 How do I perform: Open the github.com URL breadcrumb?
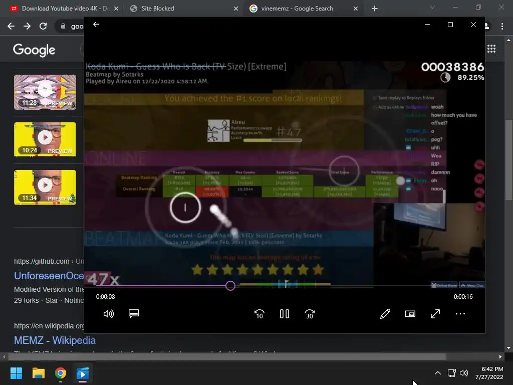coord(49,261)
